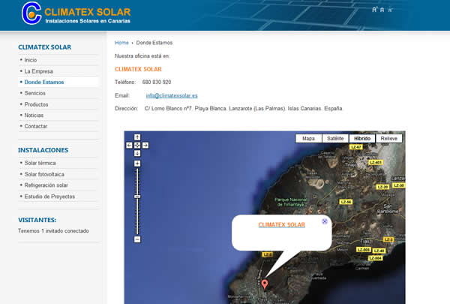Click the info@climatexsolar.es email link
Screen dimensions: 450x304
coord(172,95)
